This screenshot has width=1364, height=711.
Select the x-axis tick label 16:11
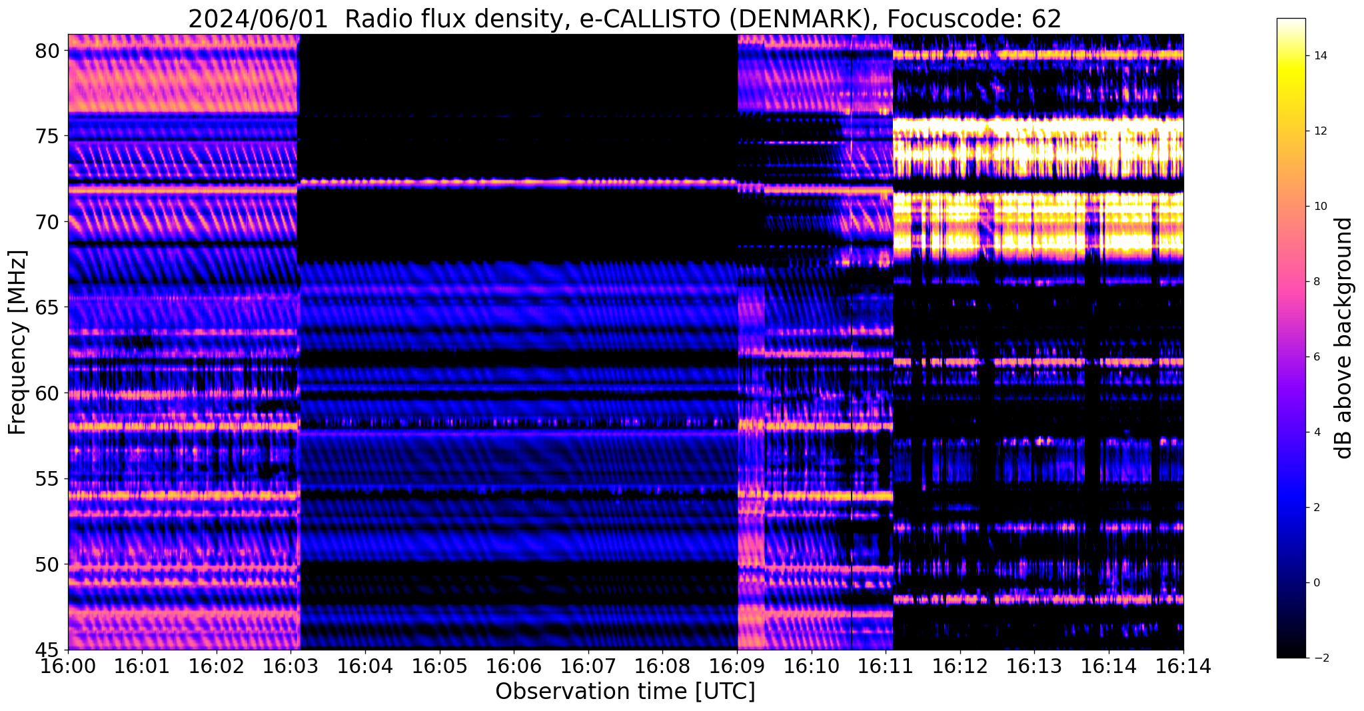pyautogui.click(x=886, y=666)
